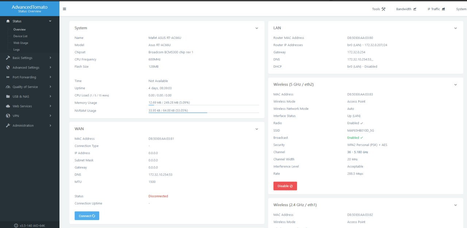Click the Tools hammer-and-wrench icon in top bar
Screen dimensions: 467x228
[383, 9]
